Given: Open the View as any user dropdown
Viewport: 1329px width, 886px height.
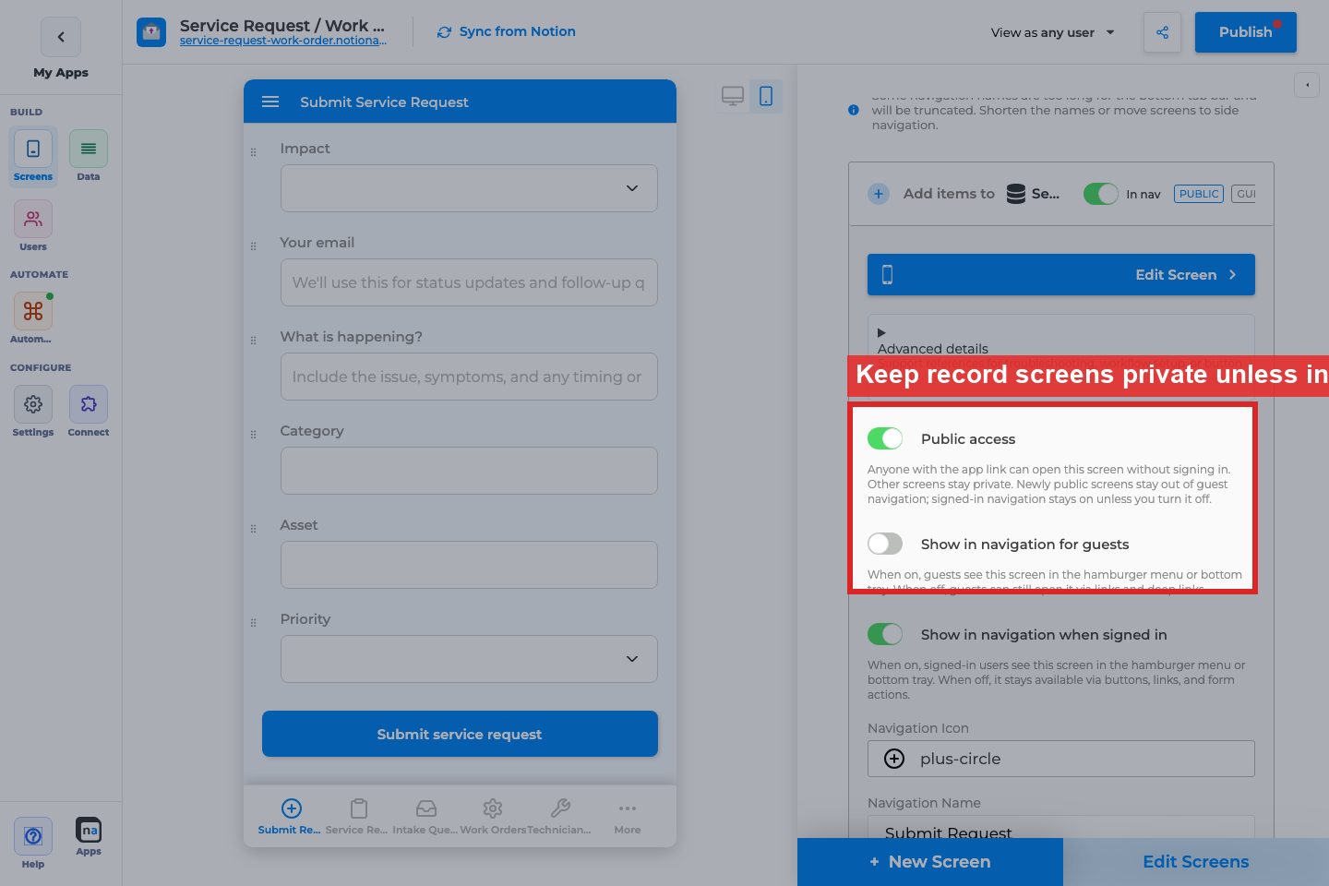Looking at the screenshot, I should 1053,32.
